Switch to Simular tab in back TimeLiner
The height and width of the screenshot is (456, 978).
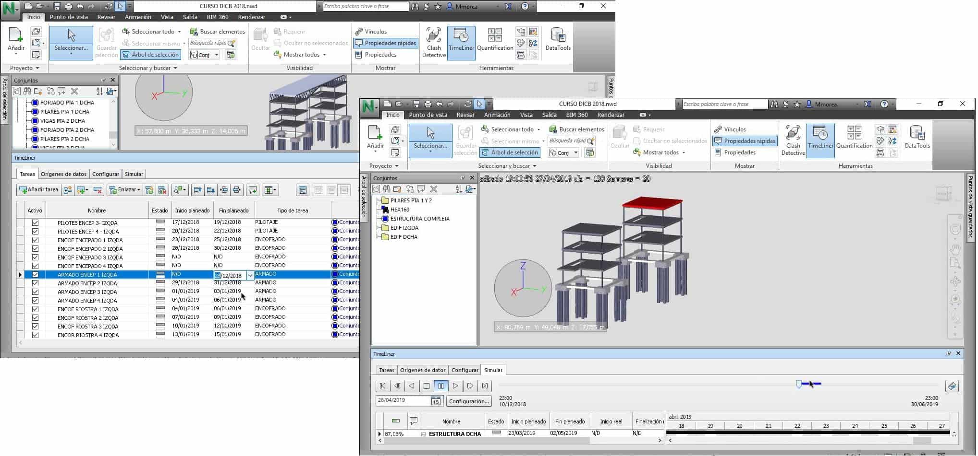(x=134, y=174)
